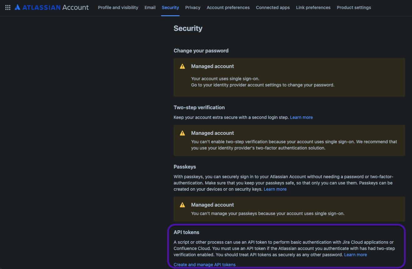Select the Security tab
The height and width of the screenshot is (269, 412).
(x=170, y=7)
